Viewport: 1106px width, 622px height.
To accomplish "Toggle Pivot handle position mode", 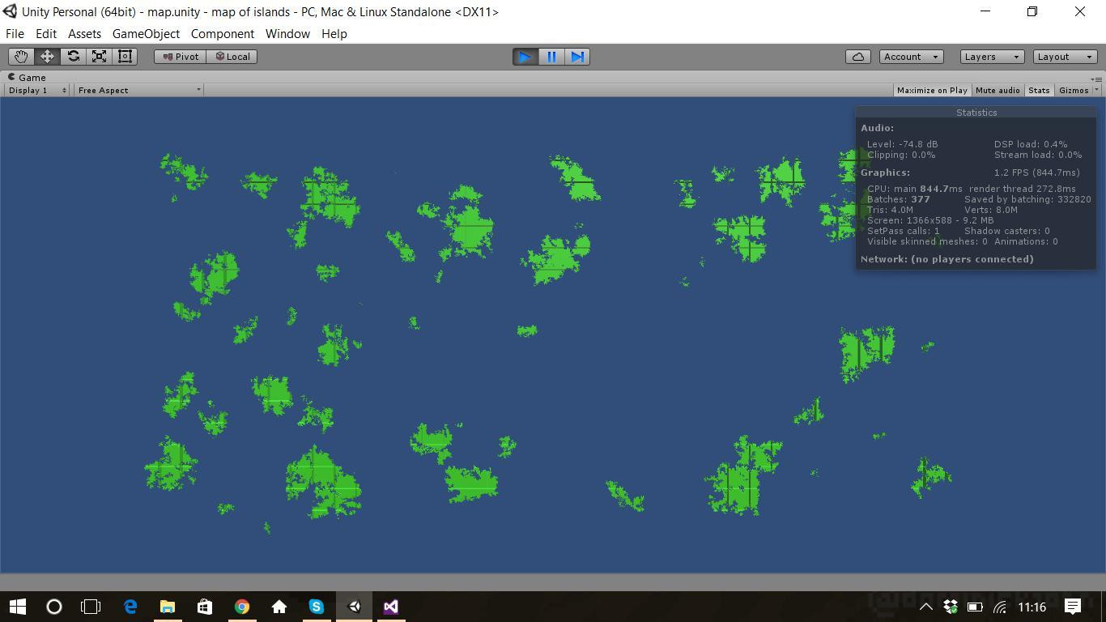I will point(181,57).
